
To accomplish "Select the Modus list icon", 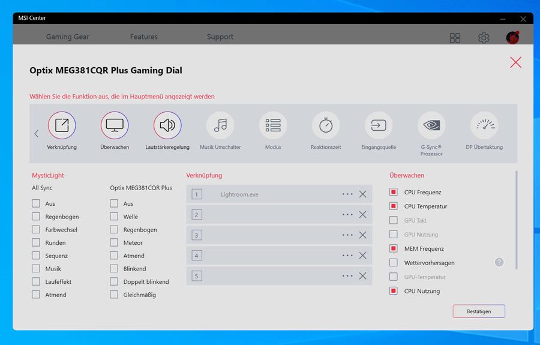I will click(273, 125).
